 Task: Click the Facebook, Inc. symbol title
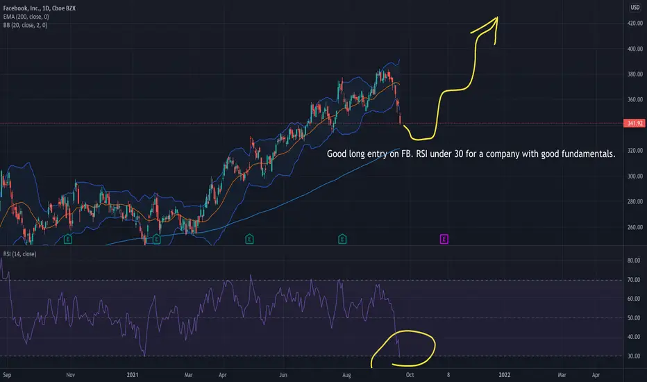(39, 8)
